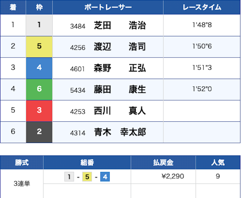The image size is (241, 198).
Task: Select racer name 青木 幸太郎
Action: pos(119,132)
